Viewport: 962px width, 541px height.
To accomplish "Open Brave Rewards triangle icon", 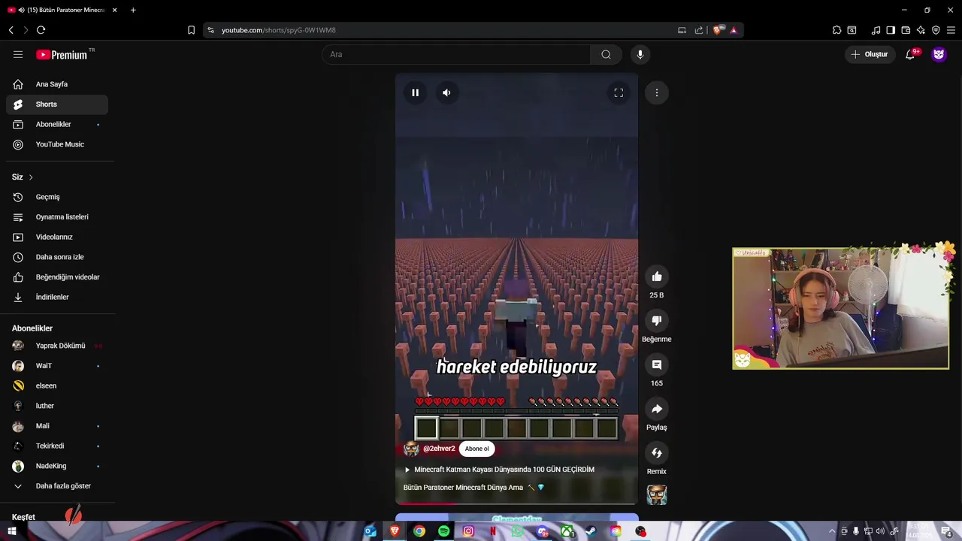I will pyautogui.click(x=734, y=30).
